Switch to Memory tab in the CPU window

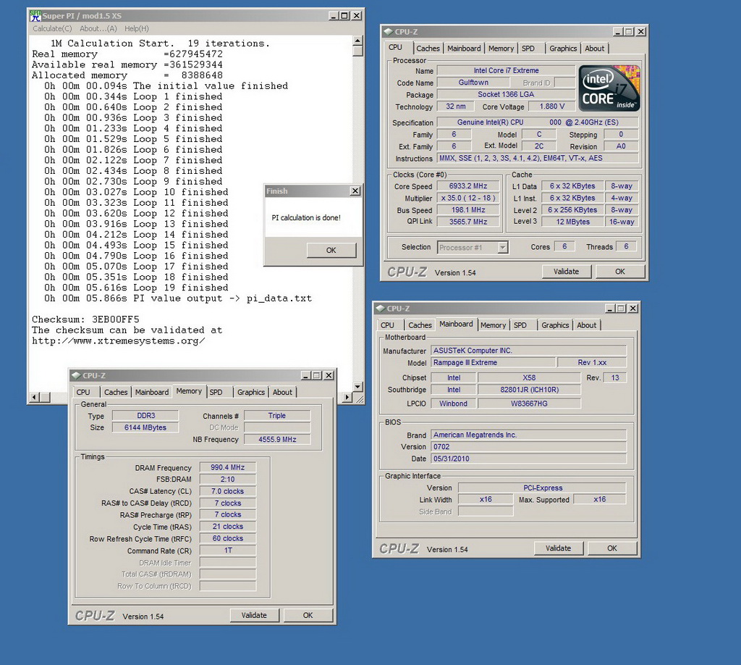501,49
